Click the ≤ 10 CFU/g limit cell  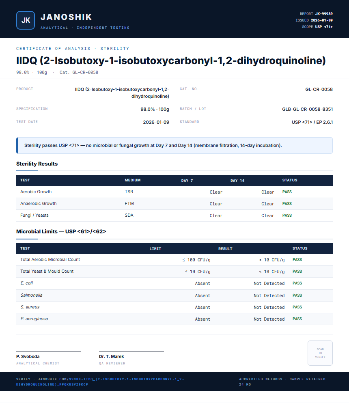click(198, 272)
